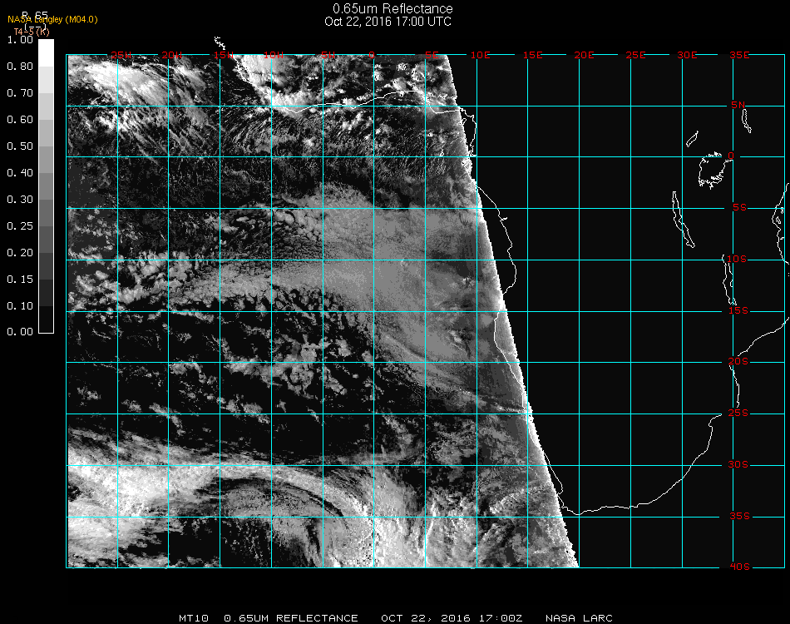Click the NASA LARC footer text
790x624 pixels.
579,618
